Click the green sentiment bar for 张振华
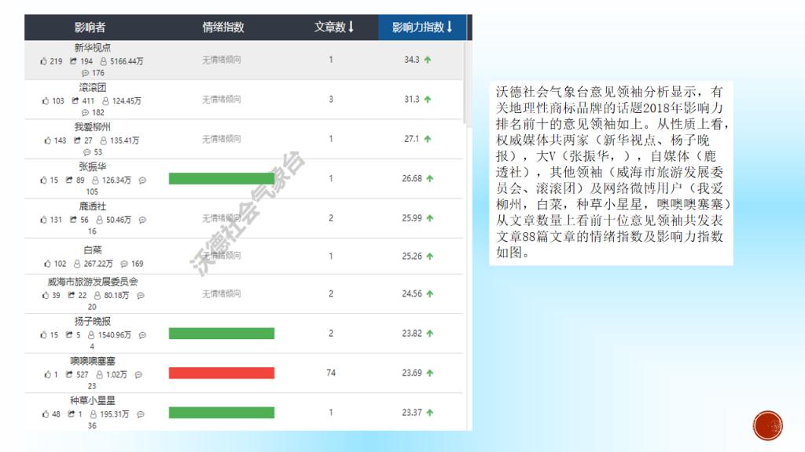The height and width of the screenshot is (452, 805). coord(221,178)
